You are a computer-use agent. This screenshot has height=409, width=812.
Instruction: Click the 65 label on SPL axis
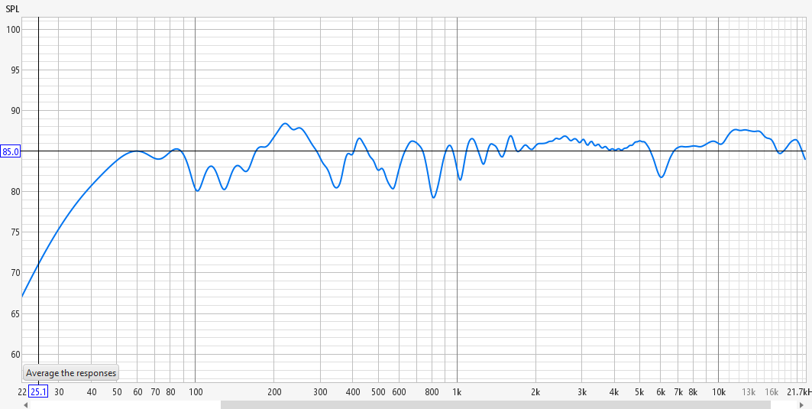(15, 314)
